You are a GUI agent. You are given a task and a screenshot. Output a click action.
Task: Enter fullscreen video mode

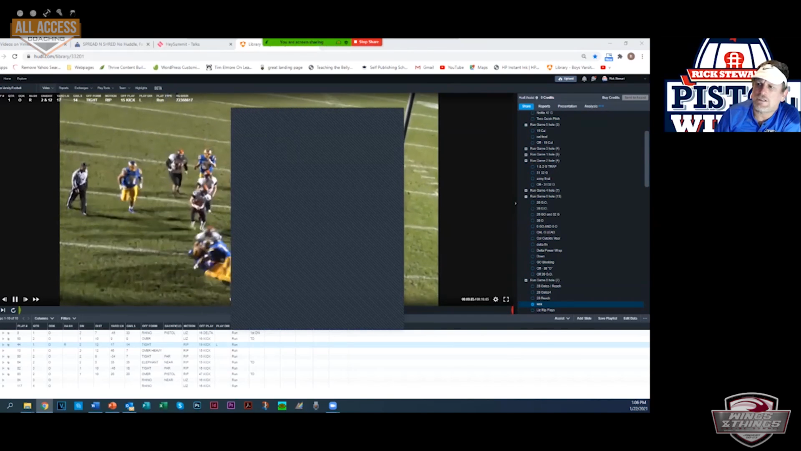[506, 299]
